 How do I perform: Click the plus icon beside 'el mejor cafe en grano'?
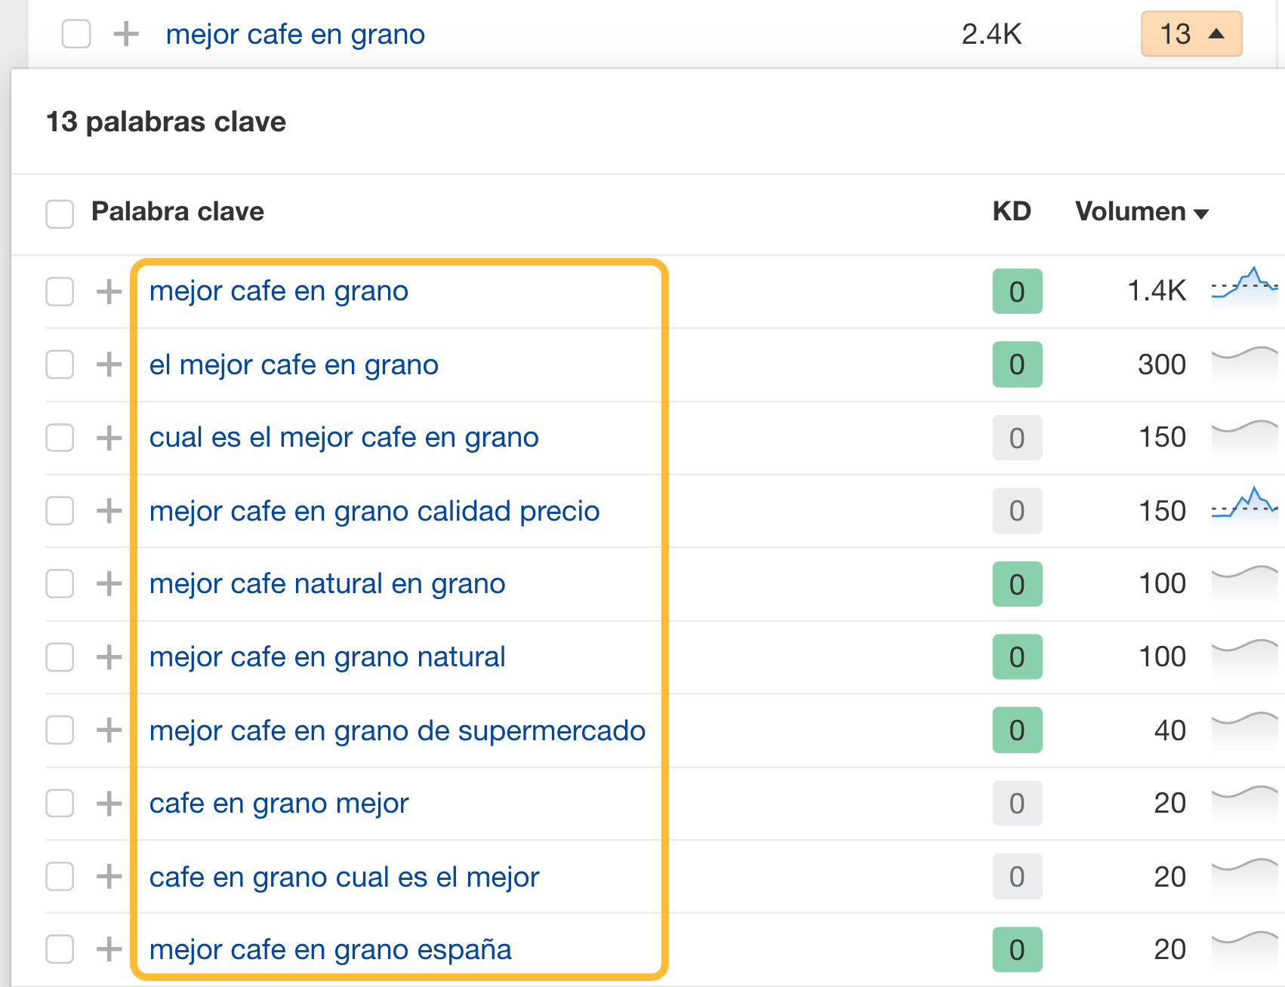click(x=110, y=364)
